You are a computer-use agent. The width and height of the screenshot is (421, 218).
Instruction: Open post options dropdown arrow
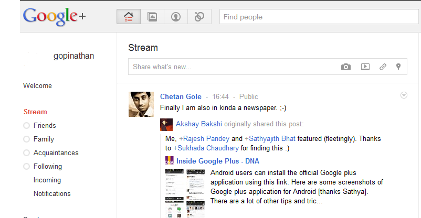coord(404,95)
